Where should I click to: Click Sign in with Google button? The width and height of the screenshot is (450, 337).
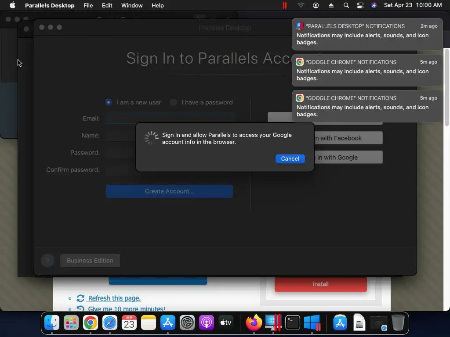tap(348, 158)
